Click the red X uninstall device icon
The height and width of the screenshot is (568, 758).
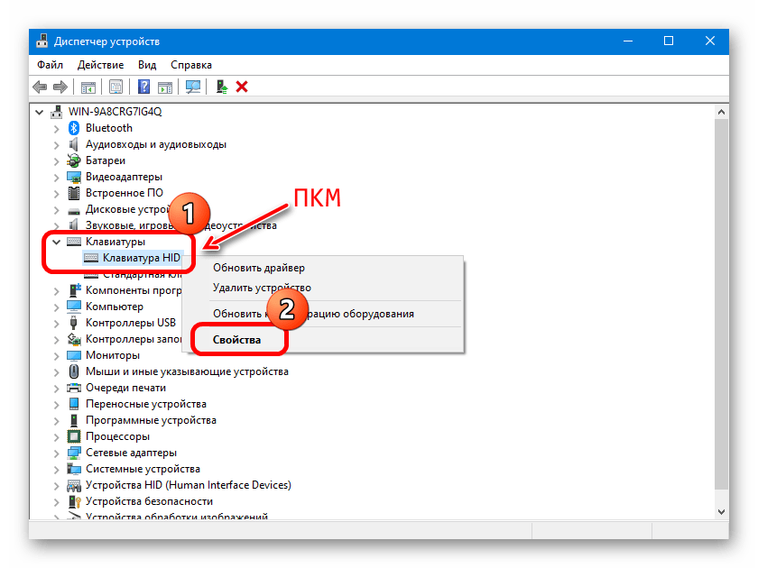pyautogui.click(x=242, y=87)
